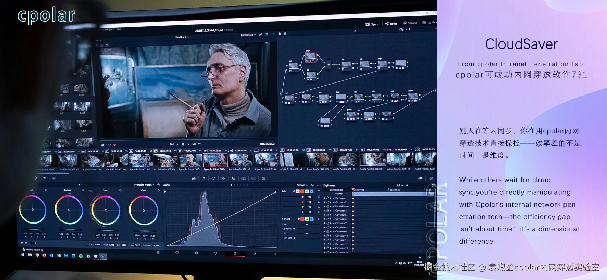Select the Qualifier eyedropper palette icon
Screen dimensions: 607x280
203,178
